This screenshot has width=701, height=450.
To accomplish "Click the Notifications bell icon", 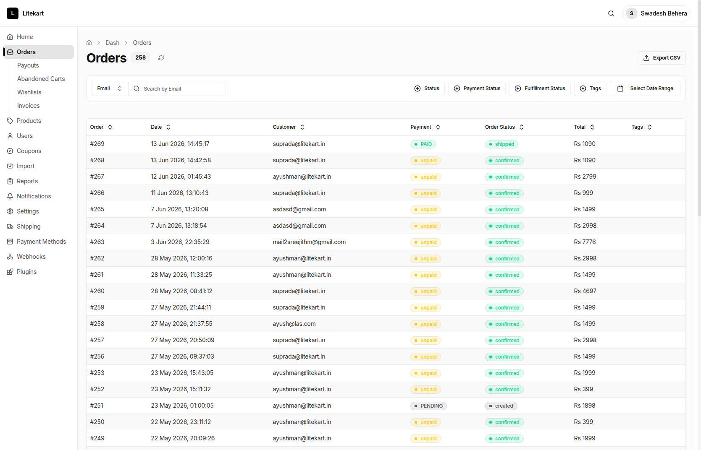I will coord(10,196).
